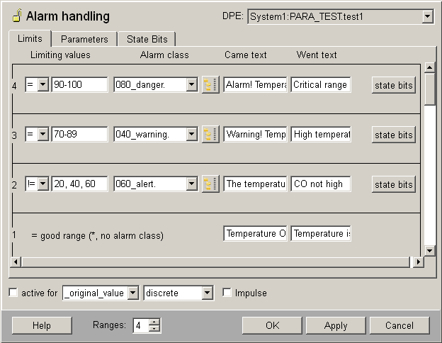The image size is (442, 343).
Task: Click the vertical scrollbar thumb
Action: click(x=429, y=89)
